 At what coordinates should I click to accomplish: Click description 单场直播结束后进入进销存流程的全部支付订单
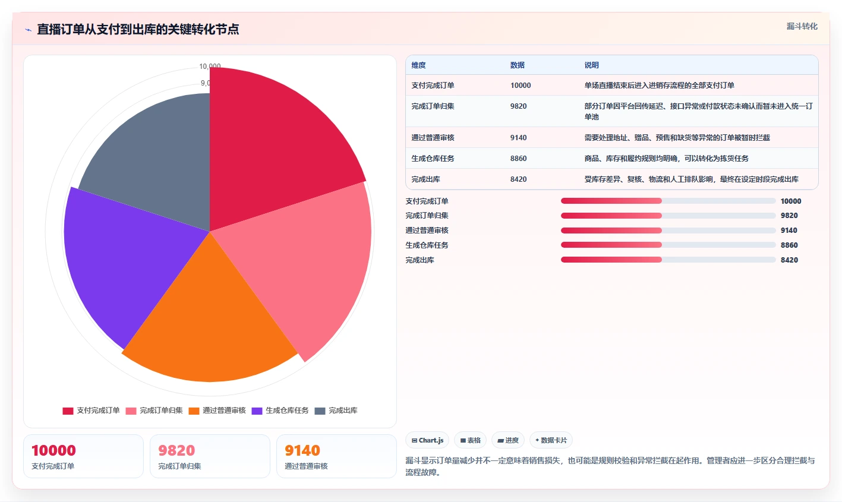tap(659, 86)
